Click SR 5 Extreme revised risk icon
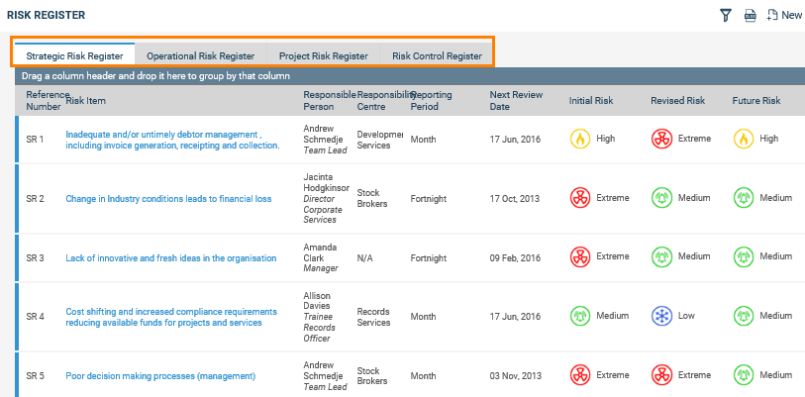 660,376
